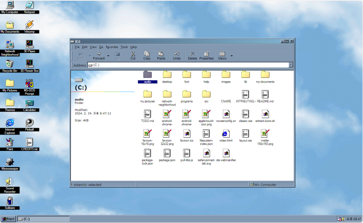Image resolution: width=363 pixels, height=223 pixels.
Task: Open the Go menu
Action: (x=101, y=47)
